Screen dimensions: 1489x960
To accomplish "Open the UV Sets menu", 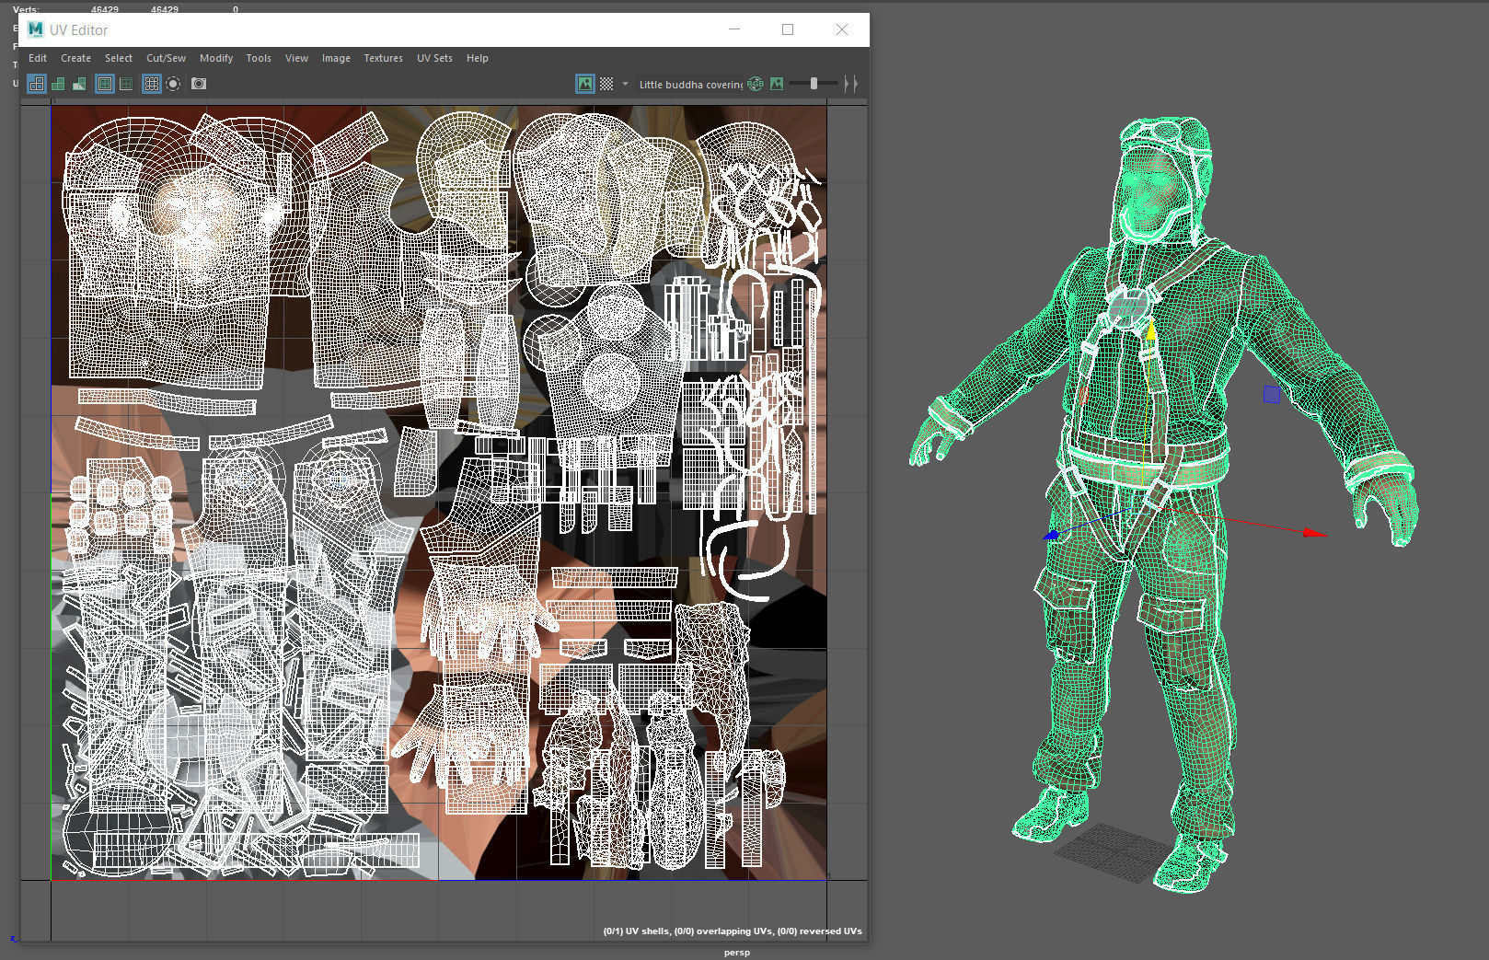I will tap(433, 58).
